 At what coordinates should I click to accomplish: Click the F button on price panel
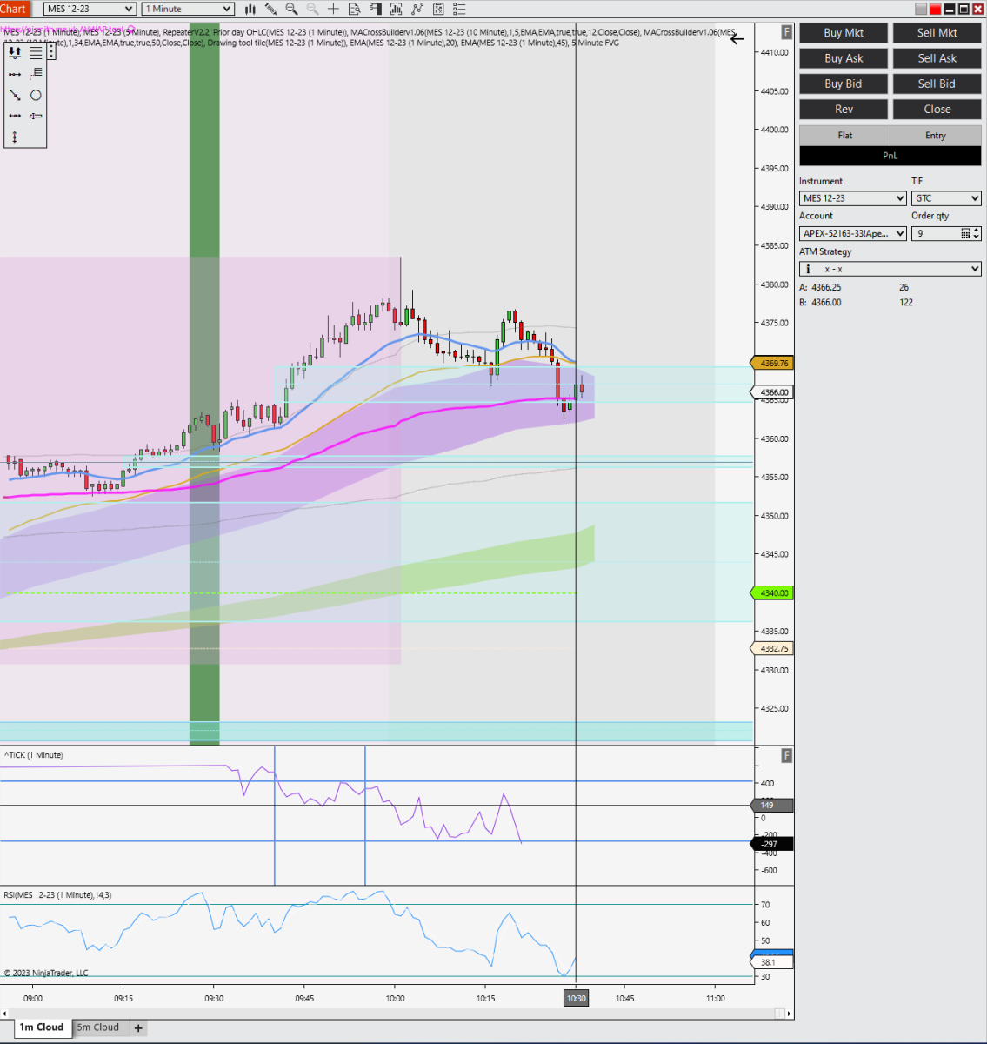coord(786,32)
